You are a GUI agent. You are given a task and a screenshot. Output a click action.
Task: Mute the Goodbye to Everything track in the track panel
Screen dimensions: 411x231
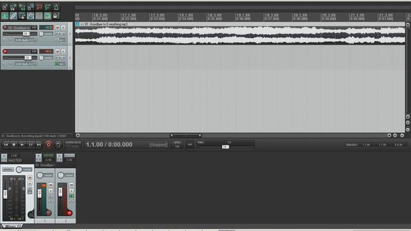click(x=57, y=28)
